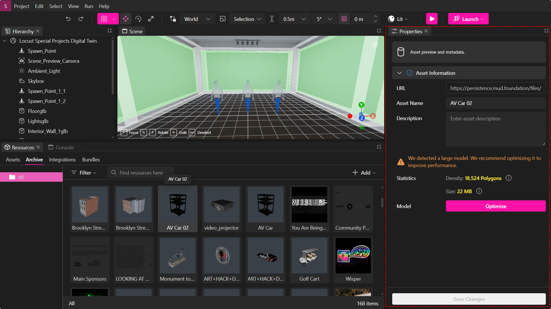Collapse the Locust Special Projects tree root
Screen dimensions: 551x309
(x=5, y=41)
